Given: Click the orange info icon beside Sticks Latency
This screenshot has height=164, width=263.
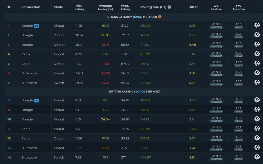Looking at the screenshot, I should (x=160, y=17).
